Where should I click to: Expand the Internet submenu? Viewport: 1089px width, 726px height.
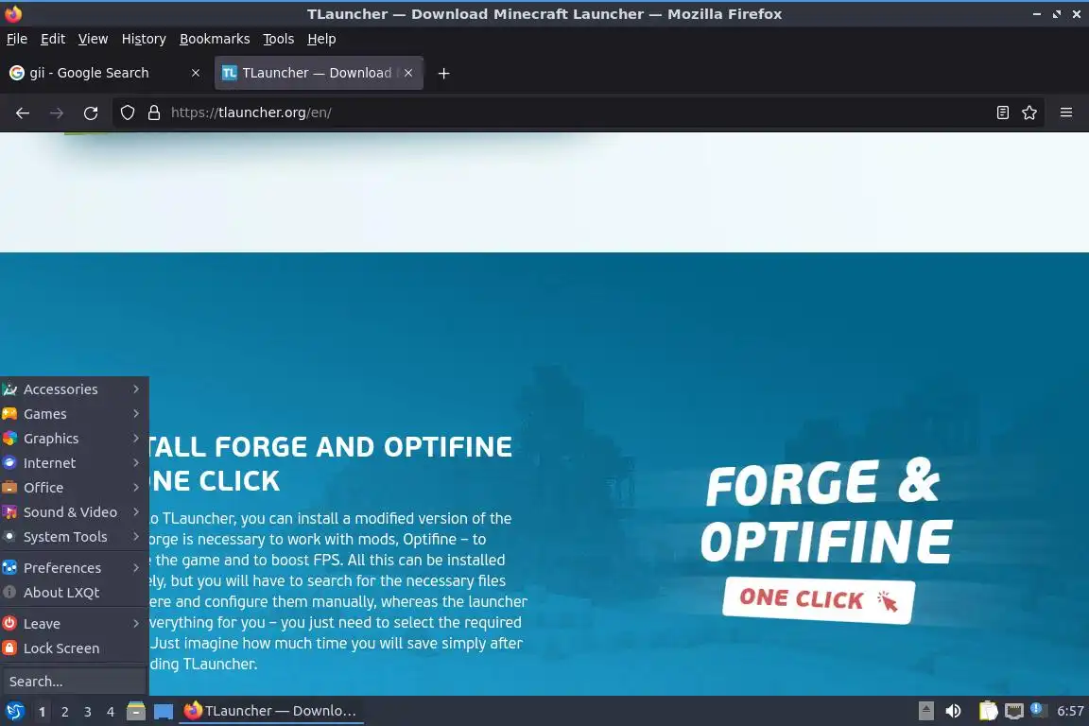click(x=74, y=462)
